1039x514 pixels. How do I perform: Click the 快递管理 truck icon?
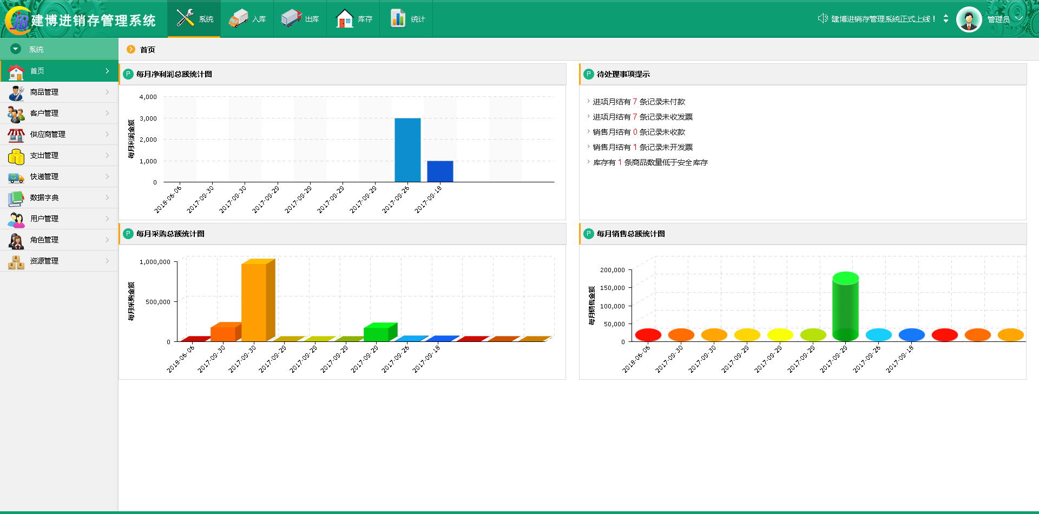point(16,177)
